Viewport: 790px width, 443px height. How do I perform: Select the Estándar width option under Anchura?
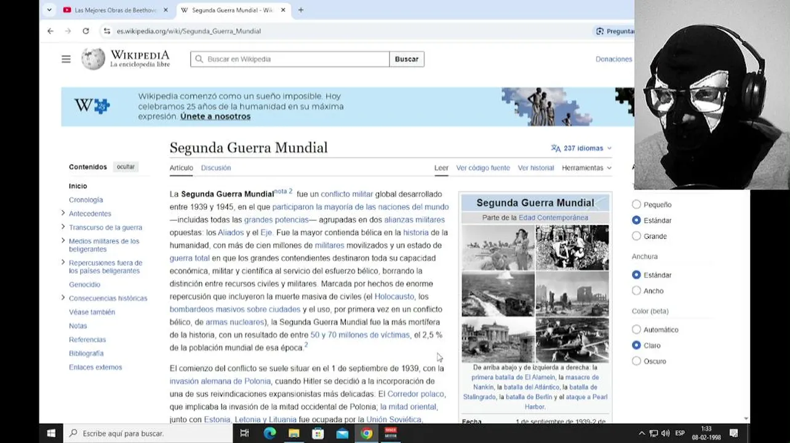[637, 275]
